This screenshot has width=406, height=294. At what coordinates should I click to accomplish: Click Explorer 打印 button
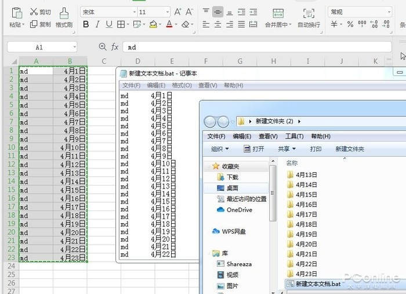316,149
